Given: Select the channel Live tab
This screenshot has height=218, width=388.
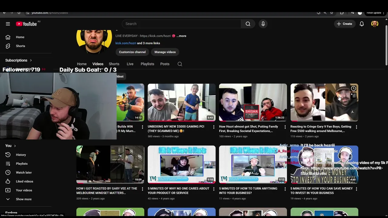Looking at the screenshot, I should 130,64.
